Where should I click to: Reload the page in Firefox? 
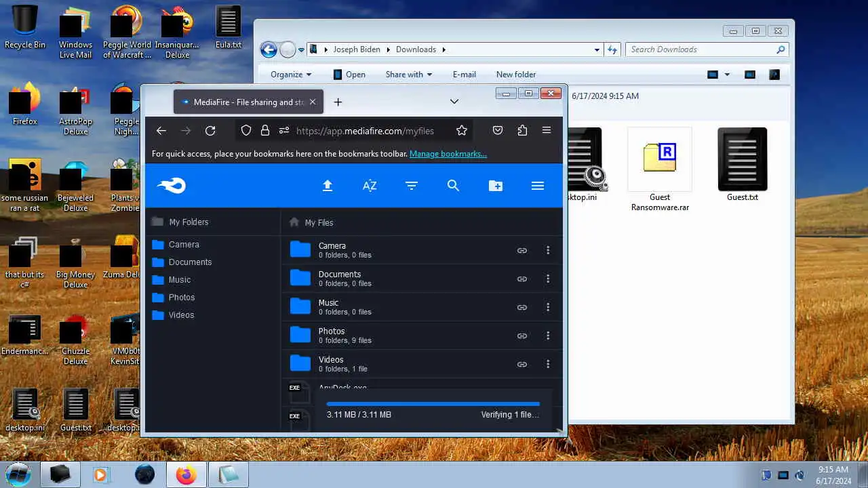210,131
